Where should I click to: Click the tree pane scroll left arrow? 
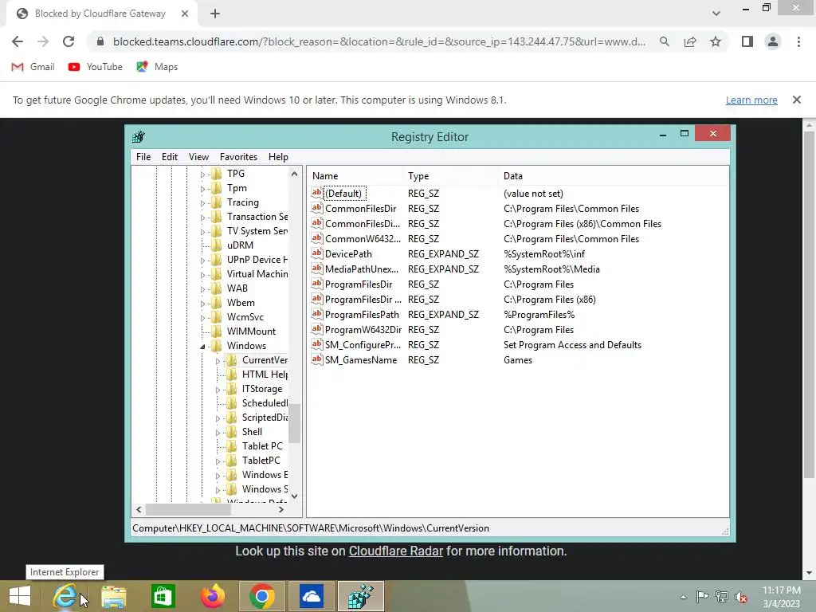pos(139,509)
